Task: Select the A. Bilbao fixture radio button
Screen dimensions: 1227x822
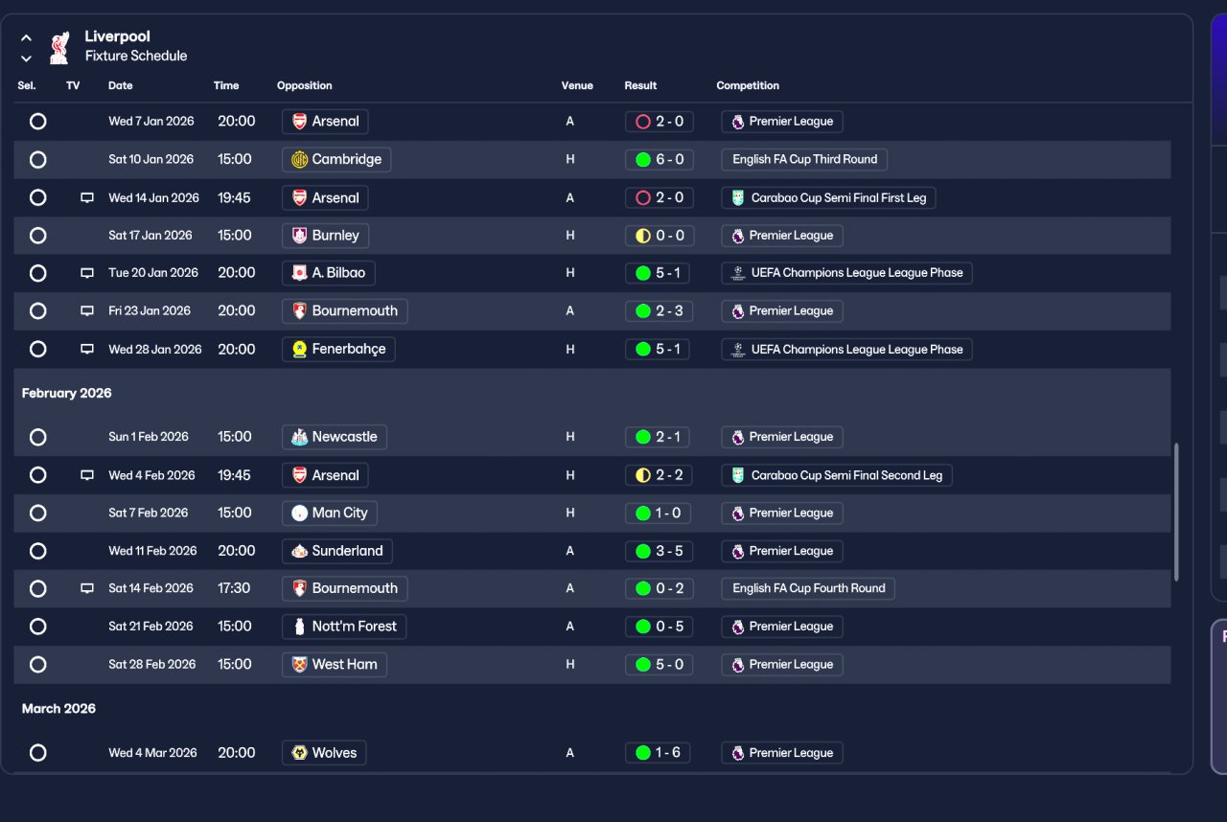Action: pyautogui.click(x=37, y=273)
